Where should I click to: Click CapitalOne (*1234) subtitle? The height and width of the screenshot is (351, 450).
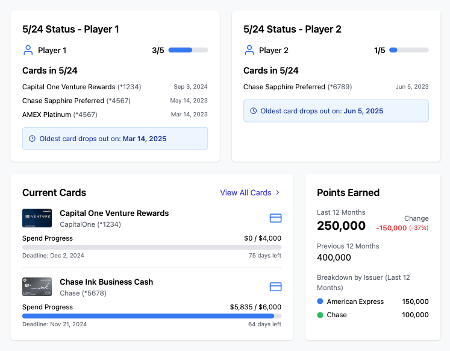coord(90,224)
